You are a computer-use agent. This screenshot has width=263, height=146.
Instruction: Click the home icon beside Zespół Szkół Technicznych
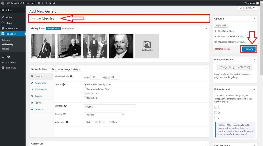coord(8,3)
